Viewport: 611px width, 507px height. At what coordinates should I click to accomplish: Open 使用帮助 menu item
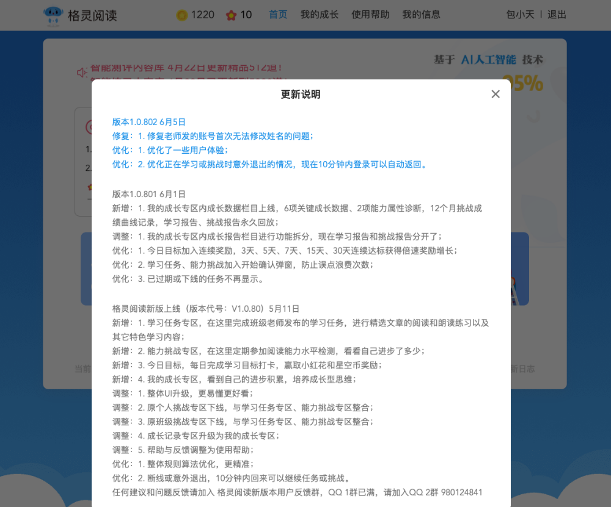[370, 15]
